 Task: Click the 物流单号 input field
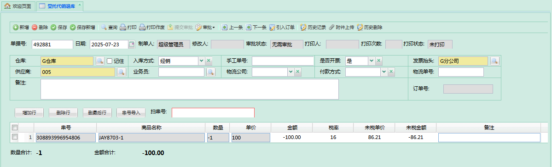pyautogui.click(x=461, y=72)
